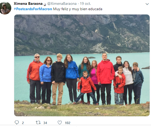Click the tweet text Muy feliz y muy bien educada
The image size is (151, 127).
(x=78, y=9)
